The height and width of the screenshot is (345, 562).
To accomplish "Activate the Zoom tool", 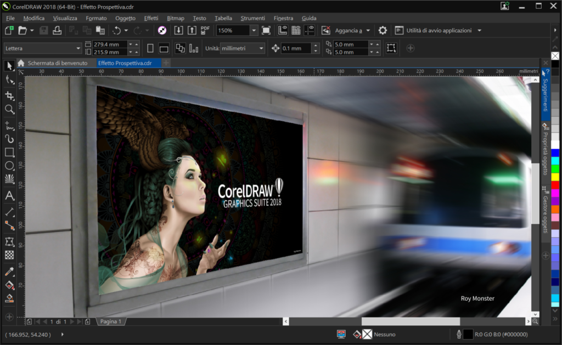I will 8,109.
